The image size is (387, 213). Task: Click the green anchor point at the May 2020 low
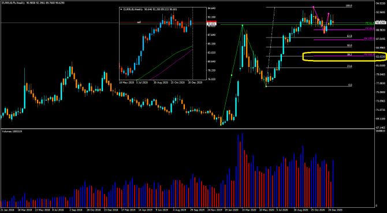[266, 86]
